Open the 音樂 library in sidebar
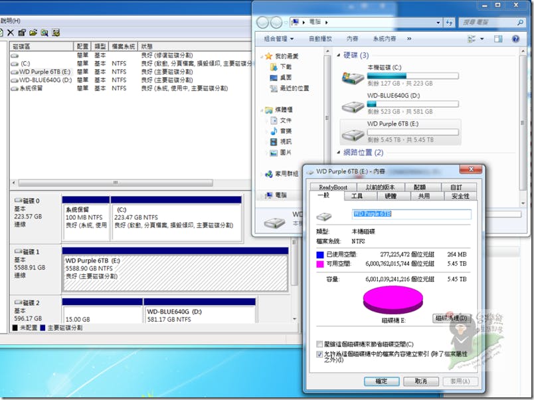534x400 pixels. (x=286, y=131)
